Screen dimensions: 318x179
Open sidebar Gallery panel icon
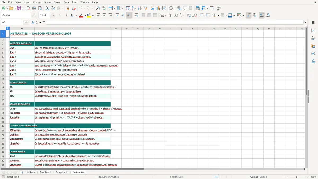pos(313,46)
